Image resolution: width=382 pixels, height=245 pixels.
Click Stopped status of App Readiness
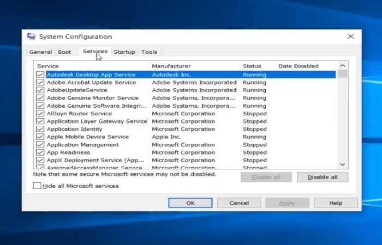pos(255,152)
